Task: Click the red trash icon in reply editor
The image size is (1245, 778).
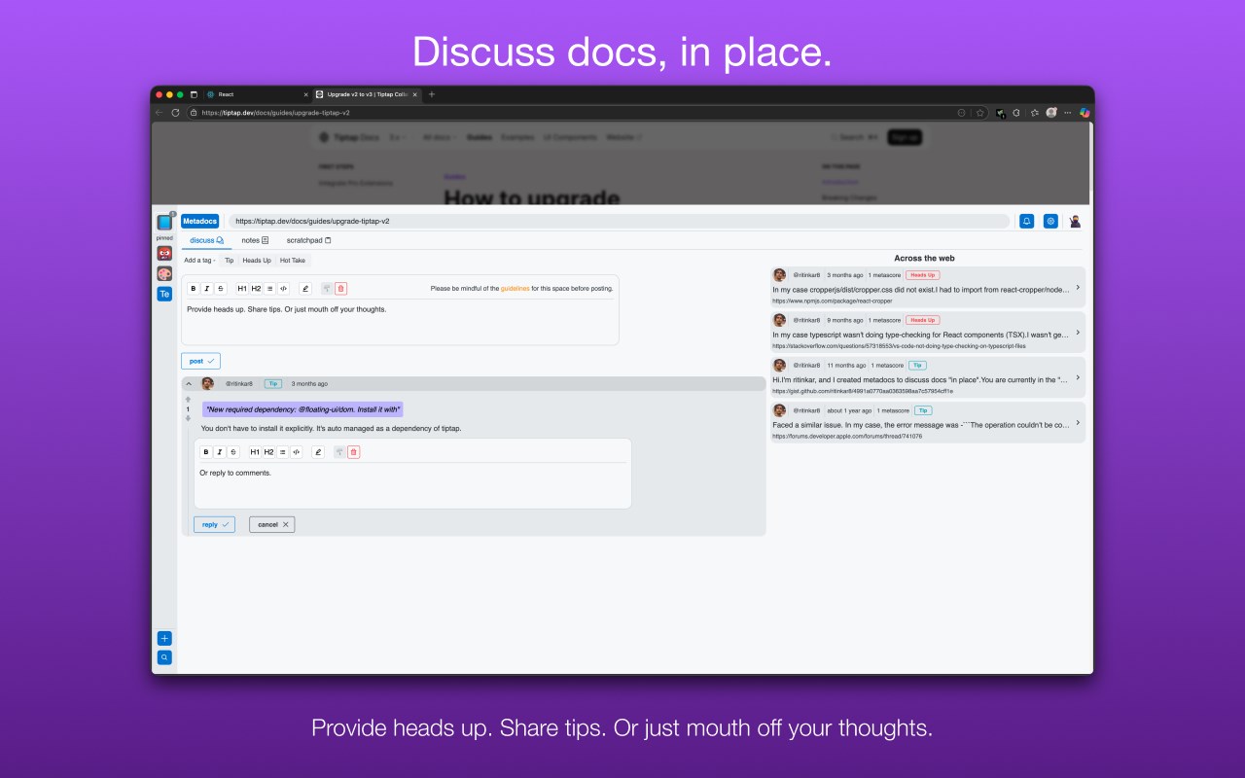Action: click(x=353, y=452)
